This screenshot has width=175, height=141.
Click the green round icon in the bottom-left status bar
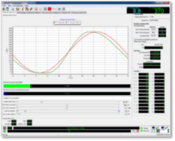pos(4,131)
